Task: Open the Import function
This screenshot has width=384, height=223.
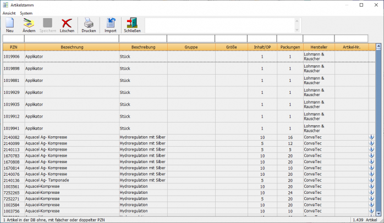Action: pyautogui.click(x=111, y=25)
